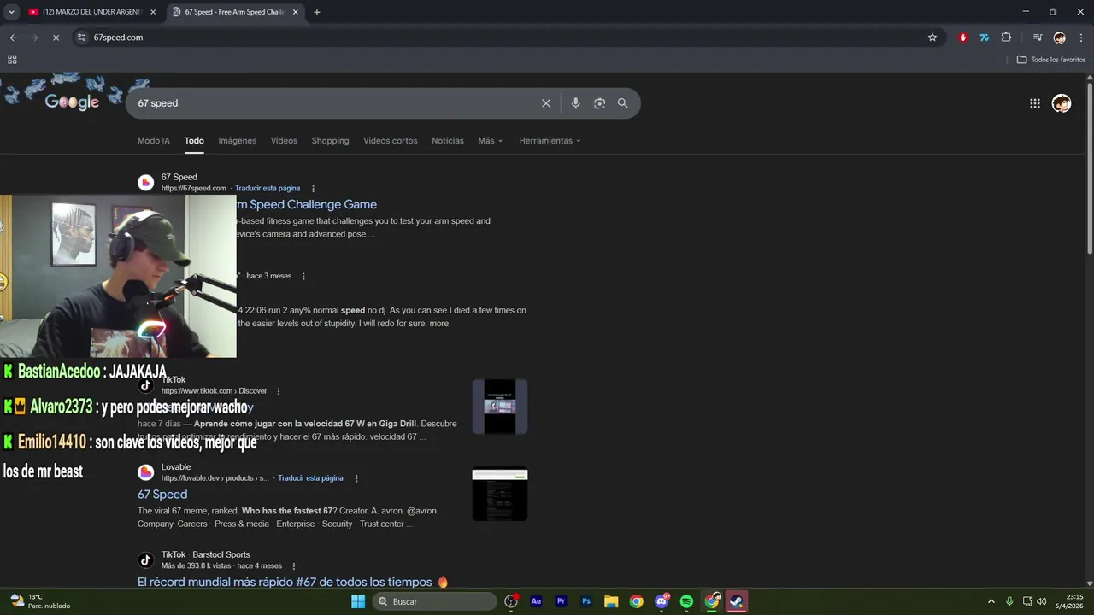Open the three-dot options for 67 Speed result

(x=314, y=189)
